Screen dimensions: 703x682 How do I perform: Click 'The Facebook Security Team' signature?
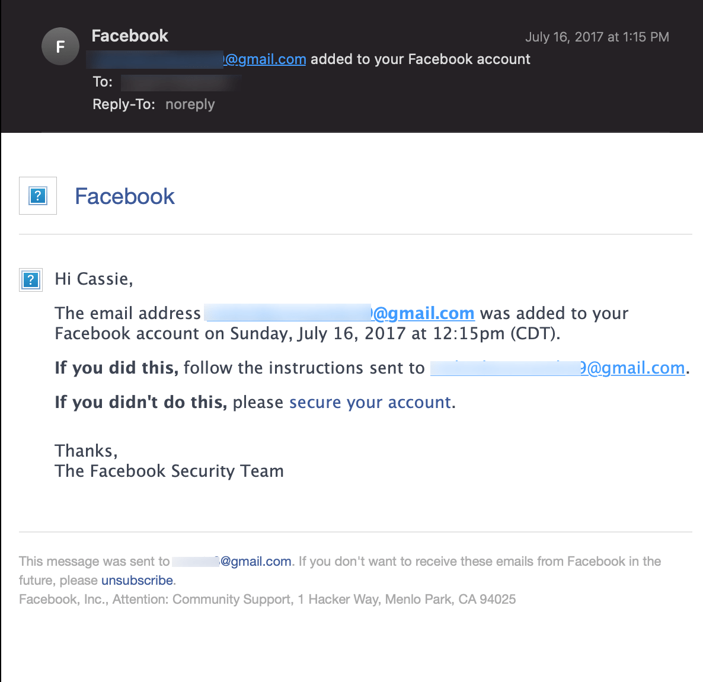coord(169,471)
